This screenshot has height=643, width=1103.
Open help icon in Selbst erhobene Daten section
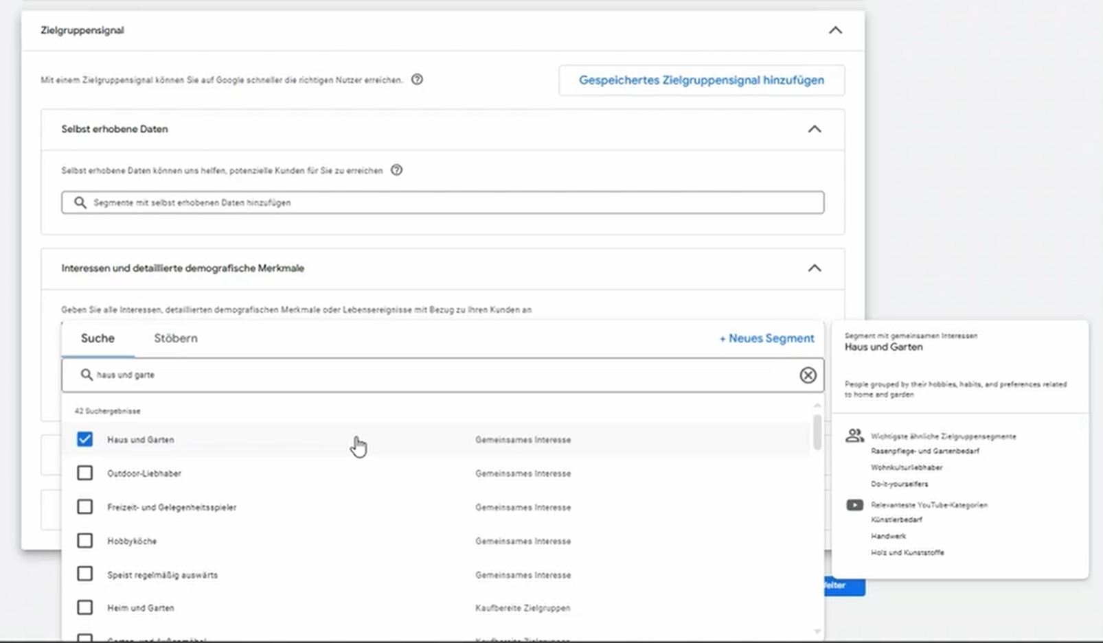tap(397, 170)
